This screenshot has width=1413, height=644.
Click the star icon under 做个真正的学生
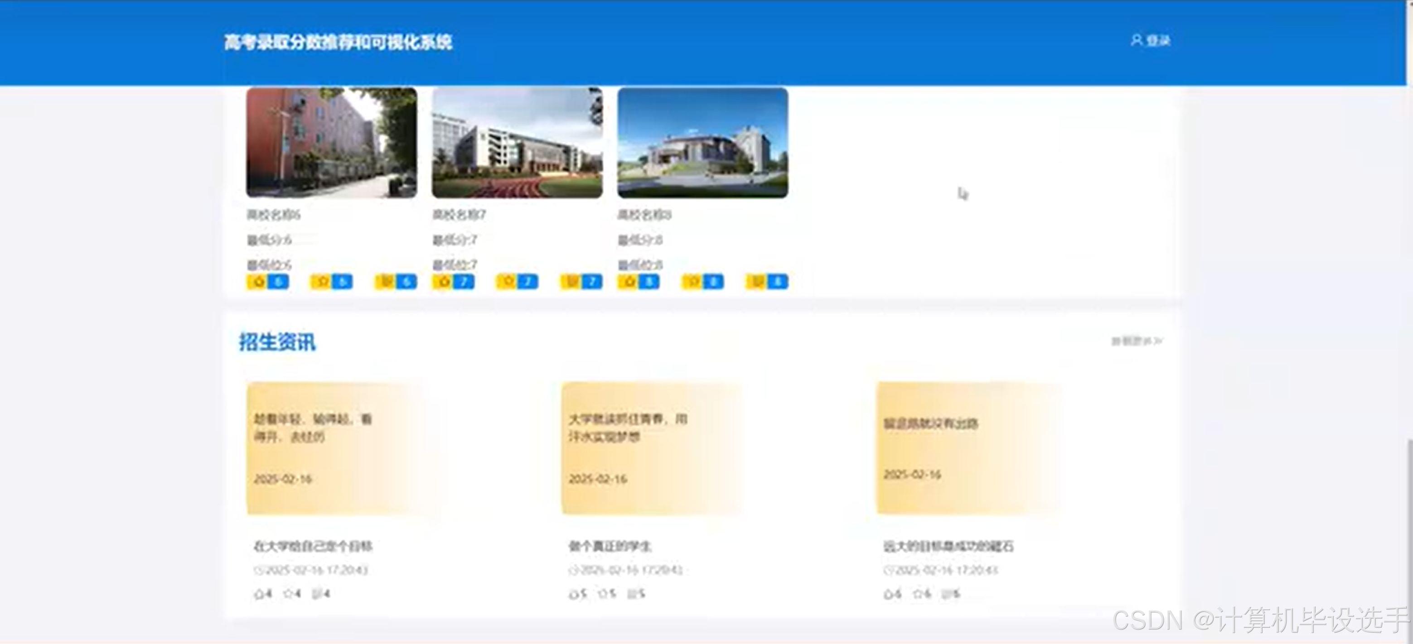click(603, 594)
